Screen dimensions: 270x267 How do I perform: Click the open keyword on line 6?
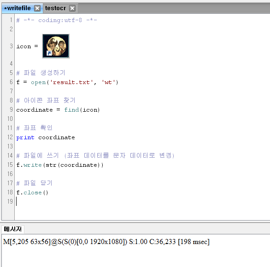[x=38, y=82]
